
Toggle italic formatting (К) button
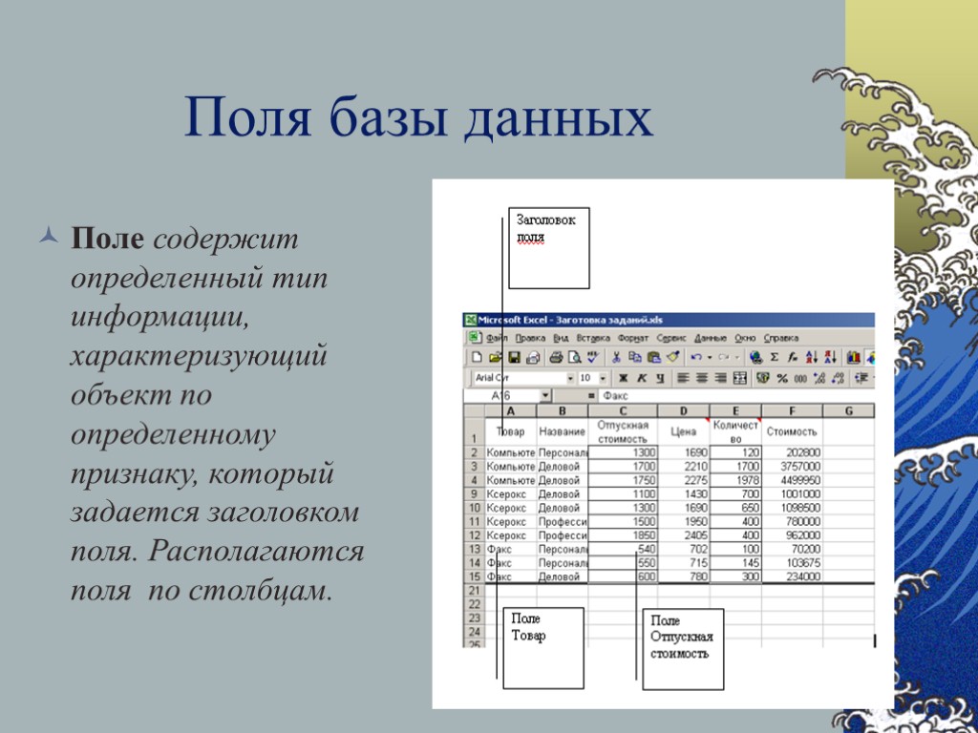(x=642, y=378)
